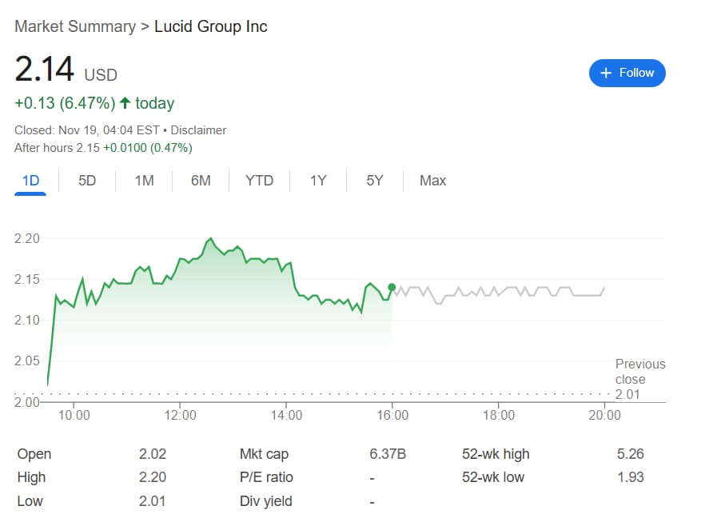Click the Open value 2.02
The width and height of the screenshot is (713, 522).
click(153, 454)
